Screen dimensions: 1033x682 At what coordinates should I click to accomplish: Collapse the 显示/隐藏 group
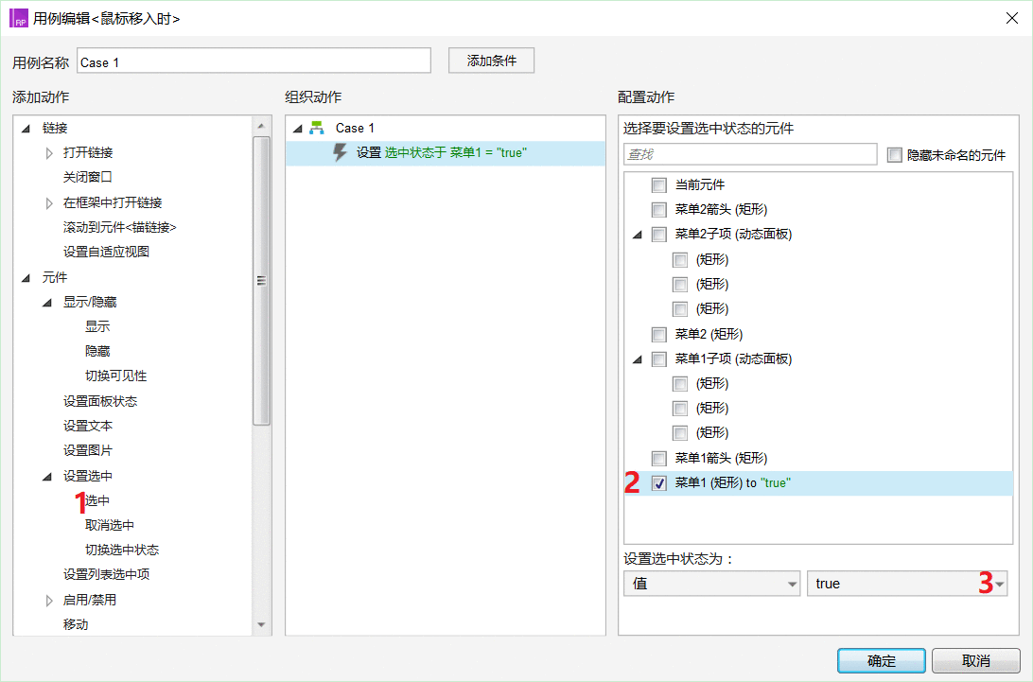47,303
